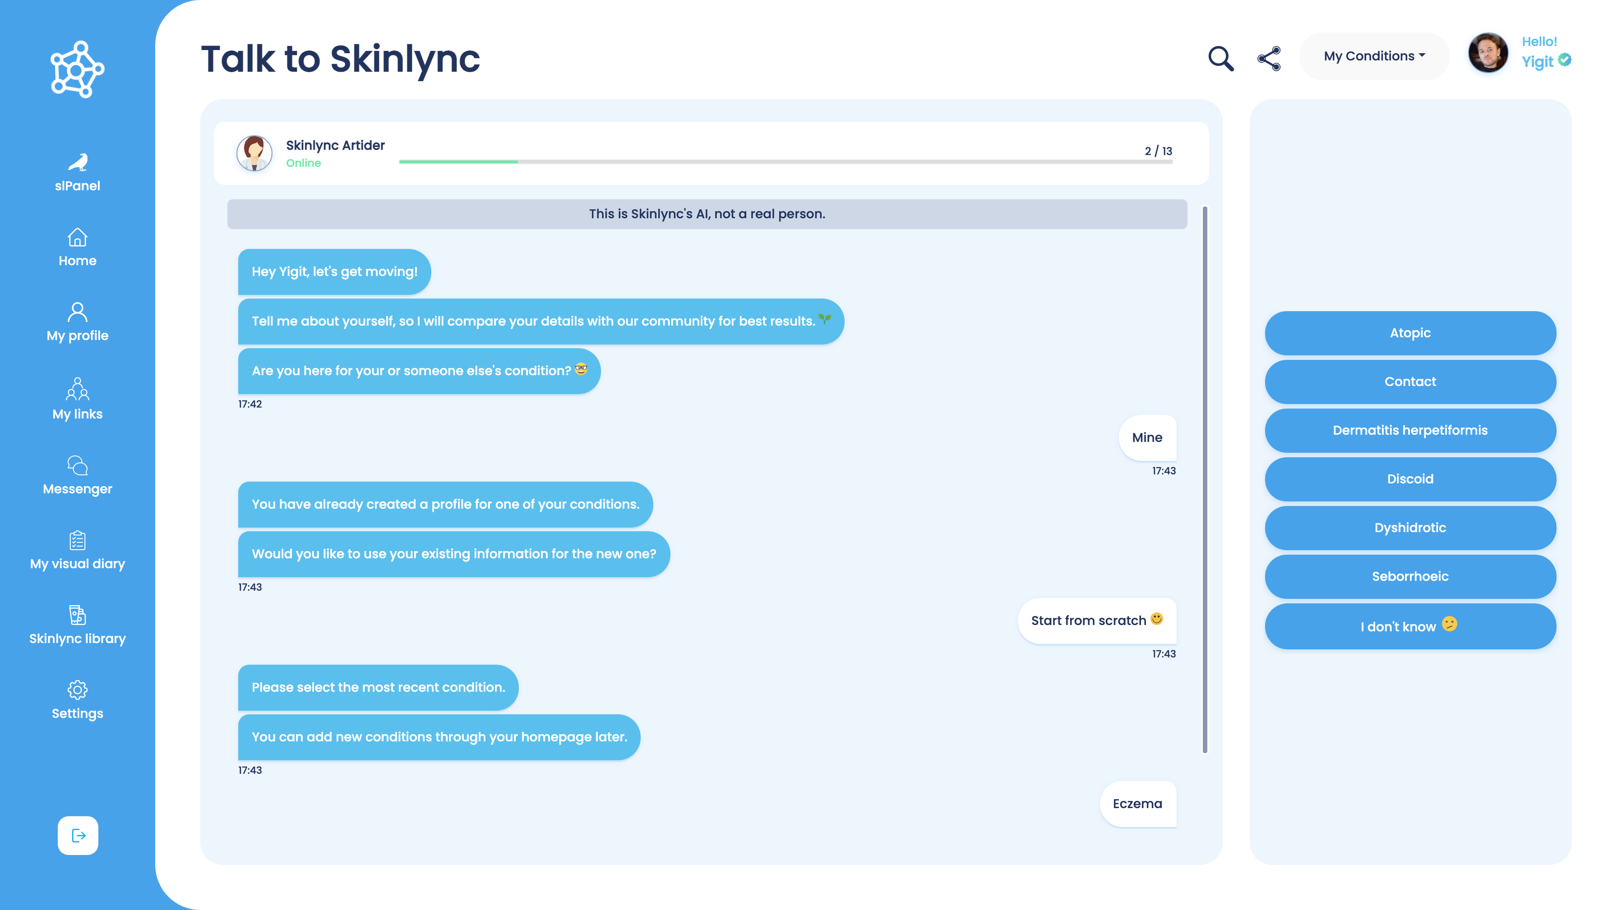Image resolution: width=1617 pixels, height=910 pixels.
Task: Select I don't know option
Action: click(x=1410, y=626)
